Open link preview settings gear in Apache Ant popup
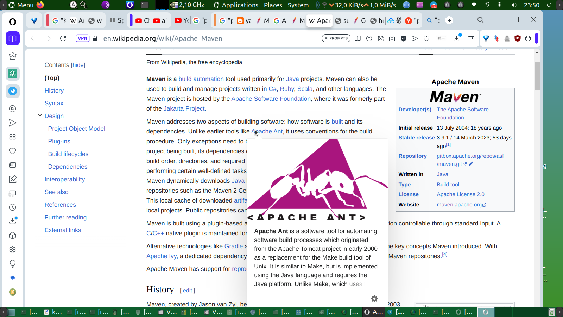The image size is (563, 317). 374,299
